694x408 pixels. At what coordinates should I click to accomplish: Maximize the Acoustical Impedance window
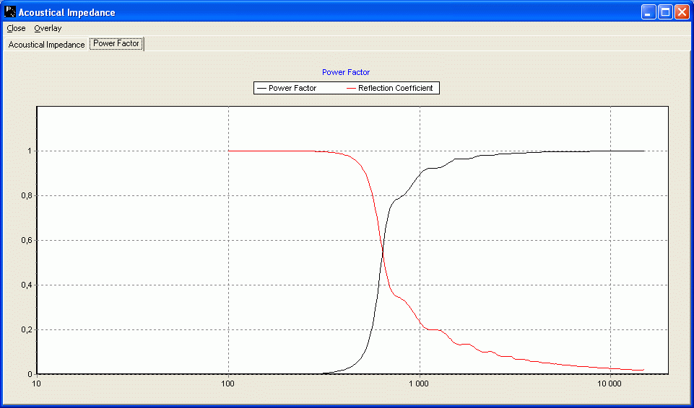(665, 12)
